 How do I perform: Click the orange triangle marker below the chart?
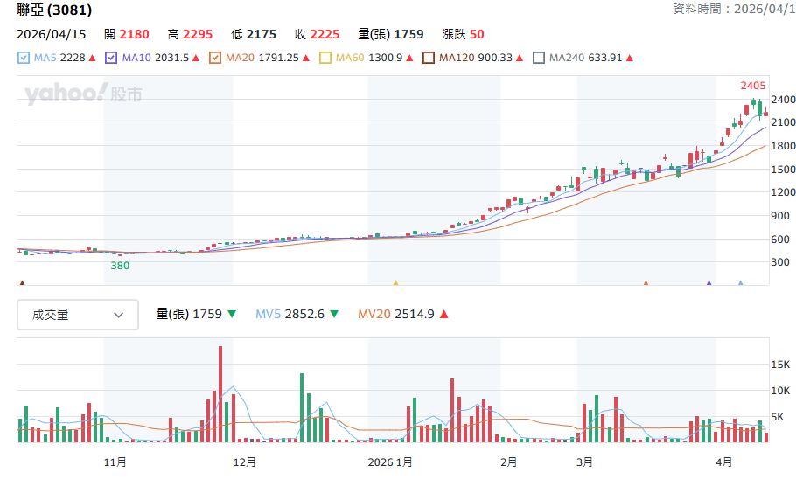(x=646, y=282)
